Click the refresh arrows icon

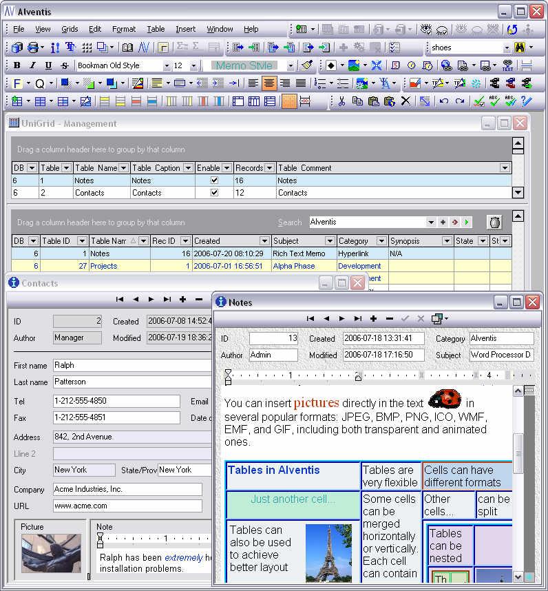tap(512, 29)
